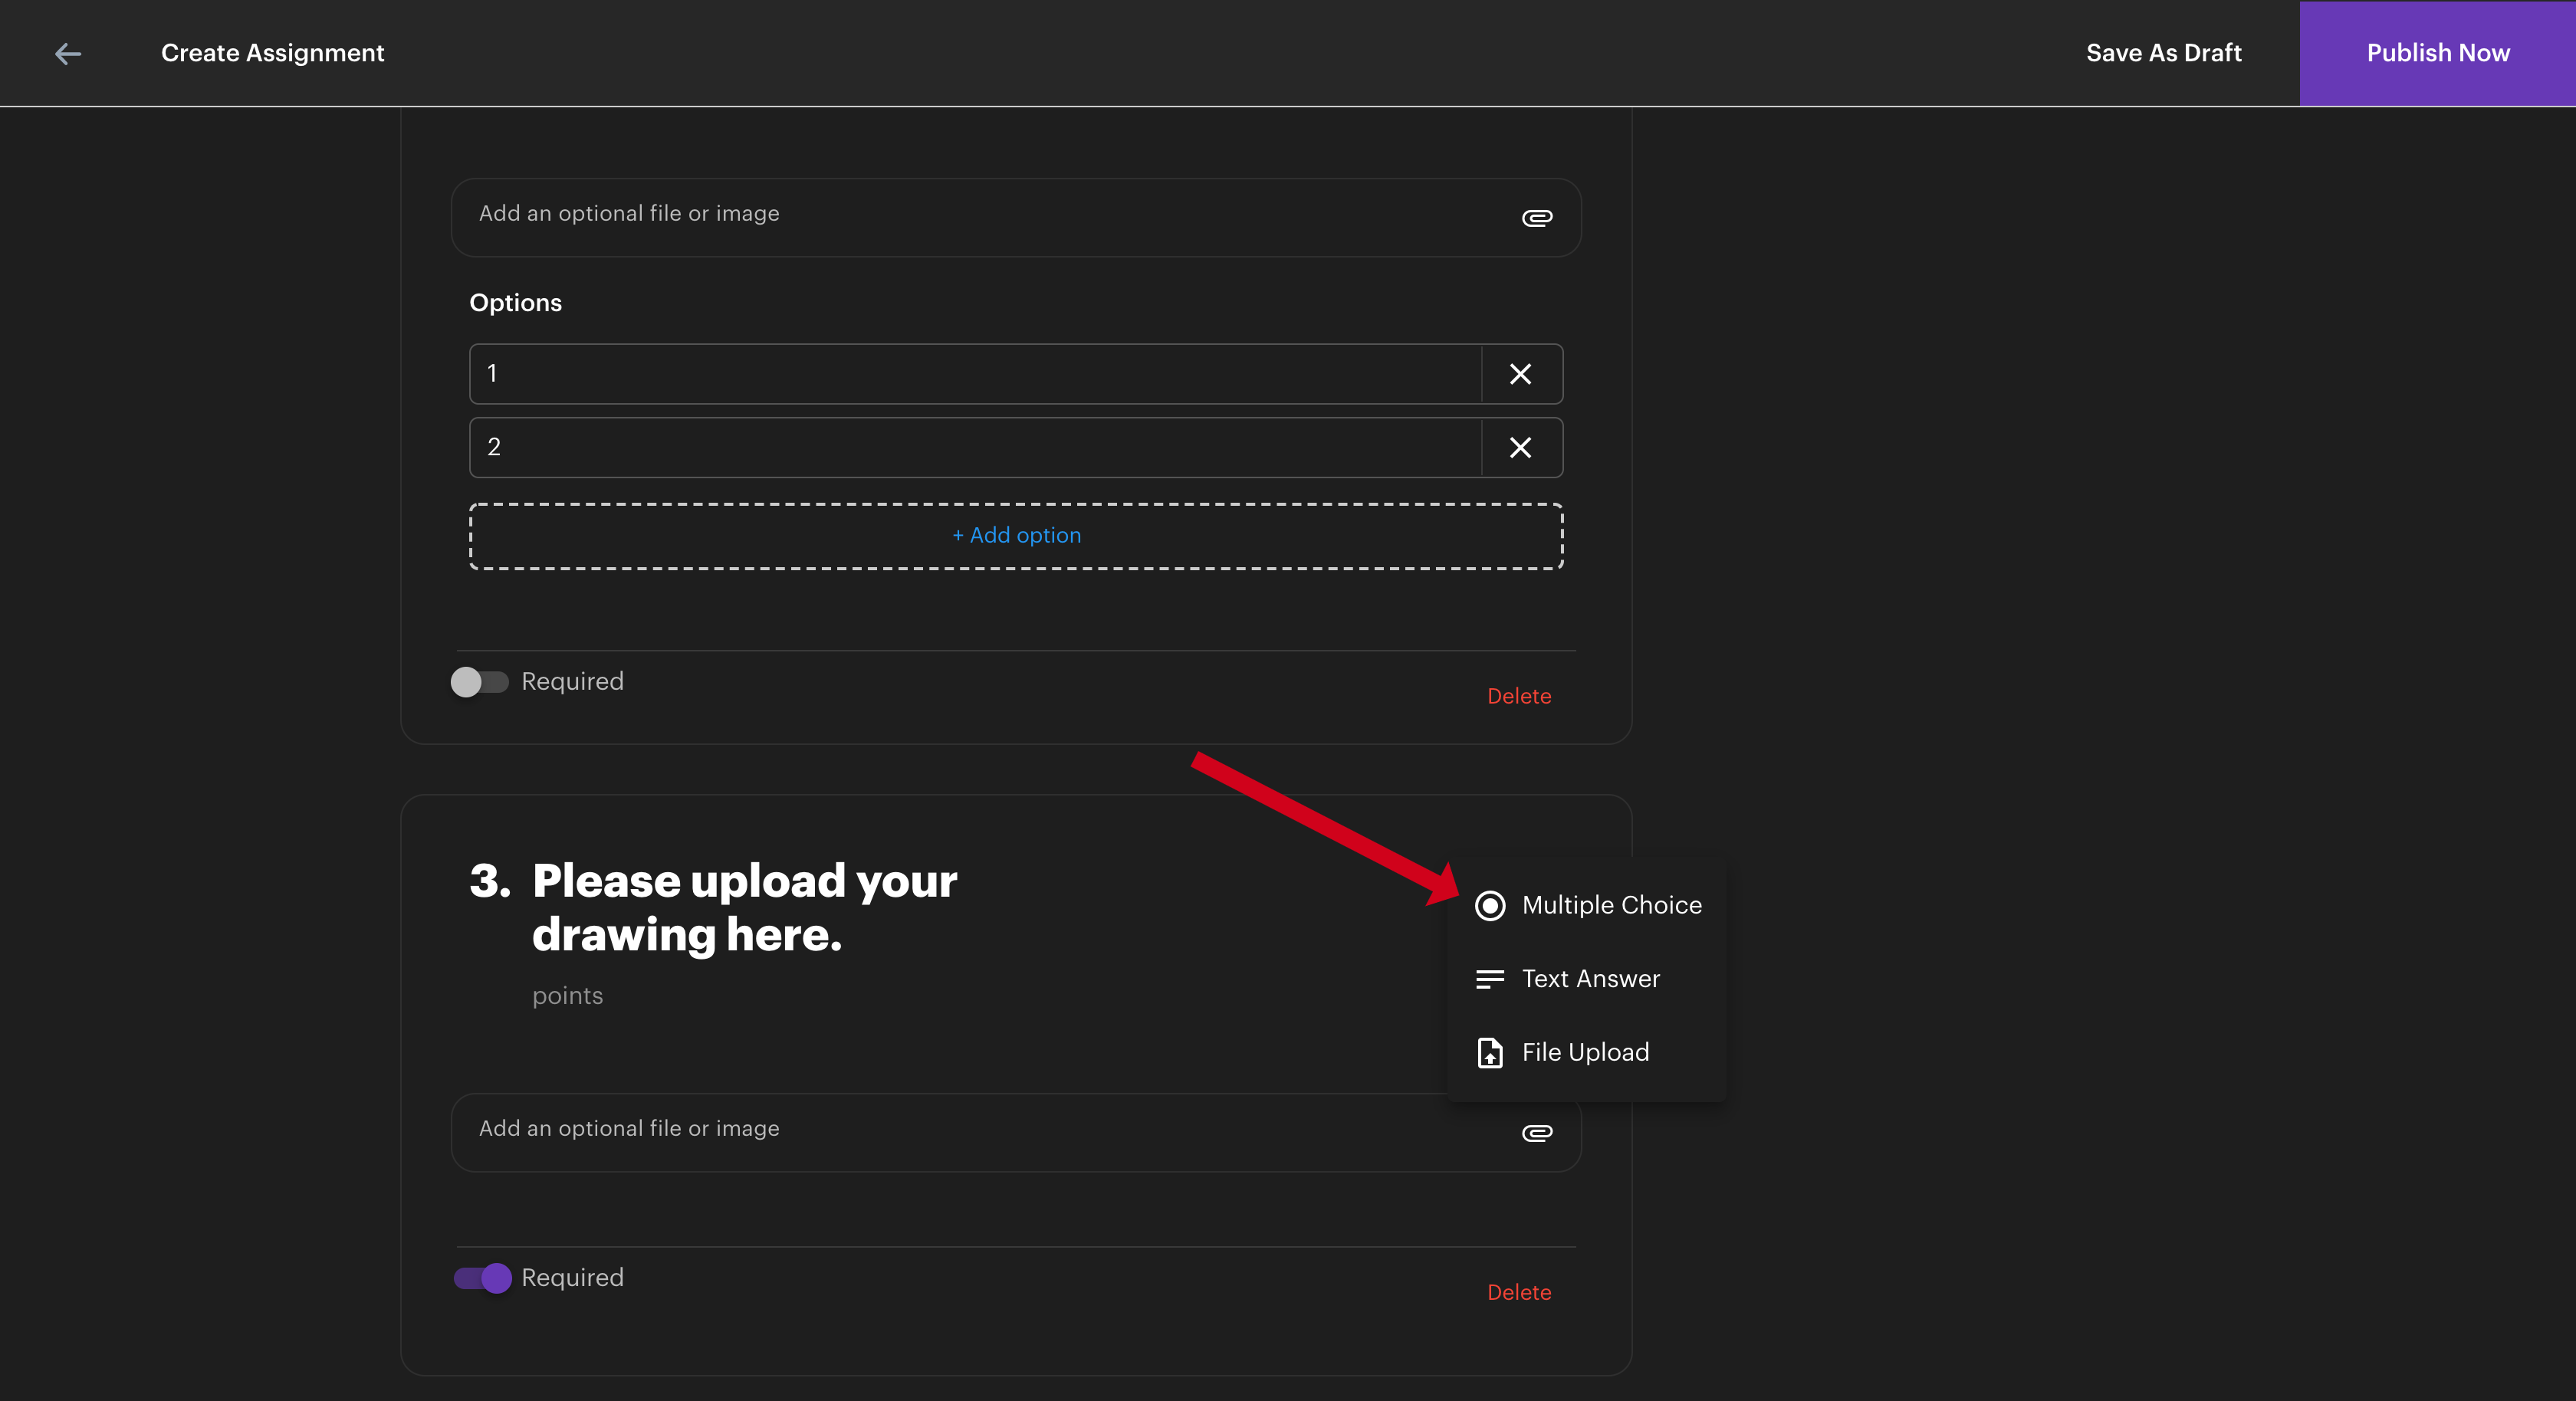
Task: Enable the Required toggle for question 2
Action: coord(480,681)
